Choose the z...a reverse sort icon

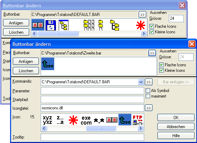point(60,120)
